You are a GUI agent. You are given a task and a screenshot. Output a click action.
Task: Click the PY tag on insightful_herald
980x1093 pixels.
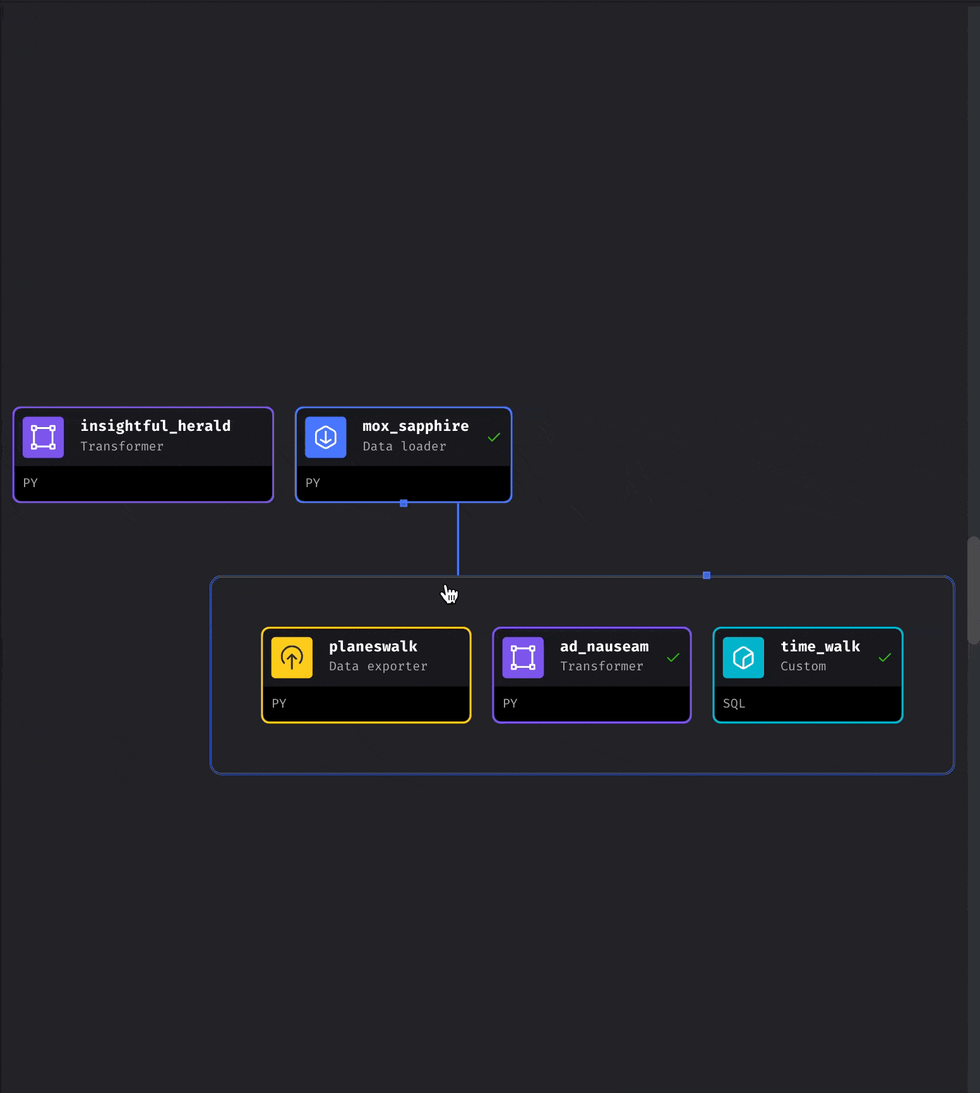point(30,483)
